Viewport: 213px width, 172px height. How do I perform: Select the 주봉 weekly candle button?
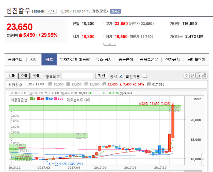[24, 76]
